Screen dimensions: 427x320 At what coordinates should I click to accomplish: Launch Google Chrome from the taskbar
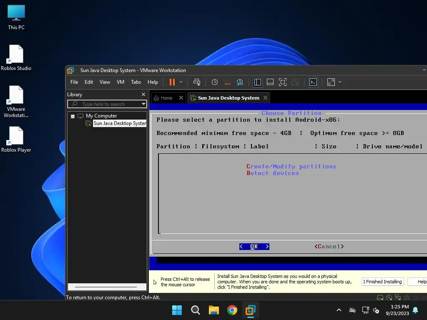pos(232,310)
